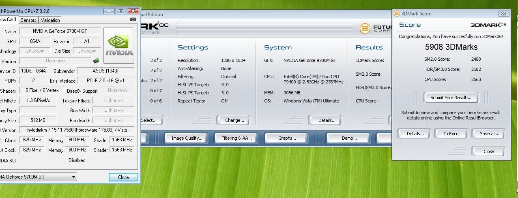518x198 pixels.
Task: Click the CPU Score value 2563
Action: (x=476, y=79)
